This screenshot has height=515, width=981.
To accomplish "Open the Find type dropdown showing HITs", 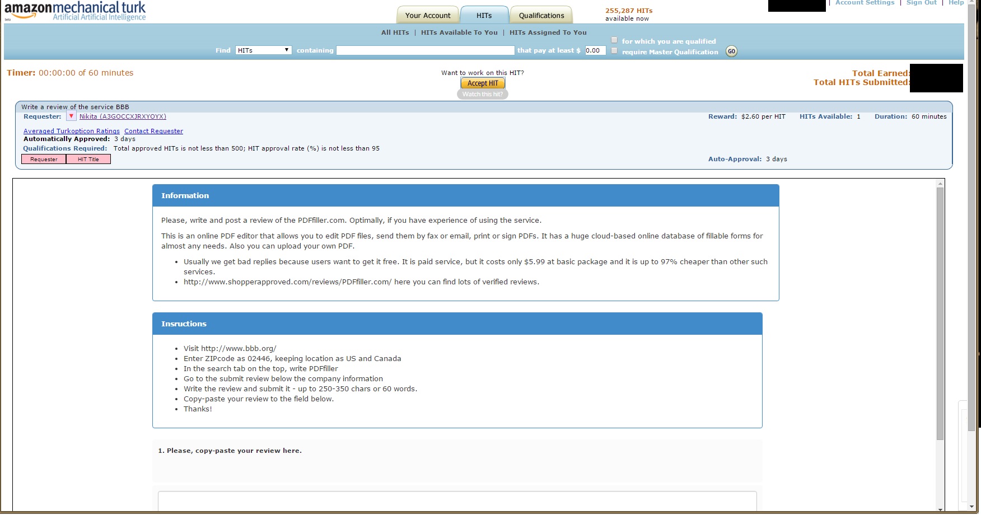I will click(263, 50).
